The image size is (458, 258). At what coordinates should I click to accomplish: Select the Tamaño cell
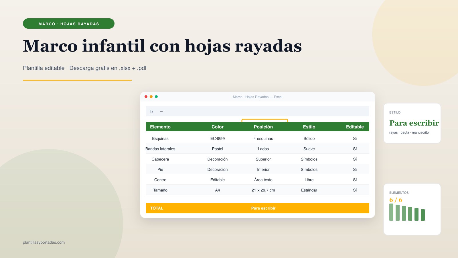coord(160,190)
